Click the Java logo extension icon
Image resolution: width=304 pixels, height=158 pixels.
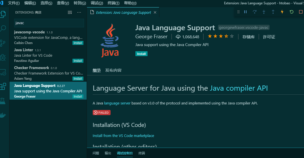[x=110, y=41]
